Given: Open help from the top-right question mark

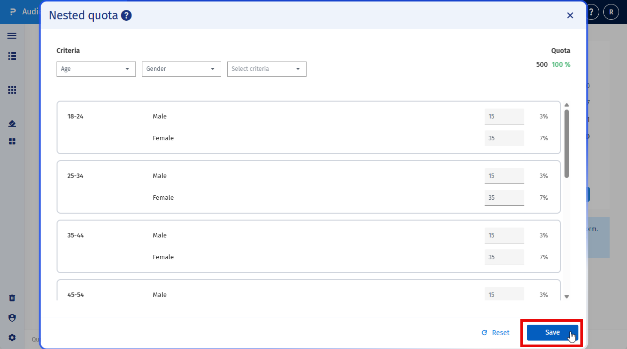Looking at the screenshot, I should point(591,11).
